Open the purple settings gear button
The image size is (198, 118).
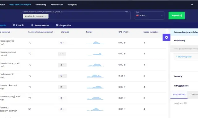point(166,37)
